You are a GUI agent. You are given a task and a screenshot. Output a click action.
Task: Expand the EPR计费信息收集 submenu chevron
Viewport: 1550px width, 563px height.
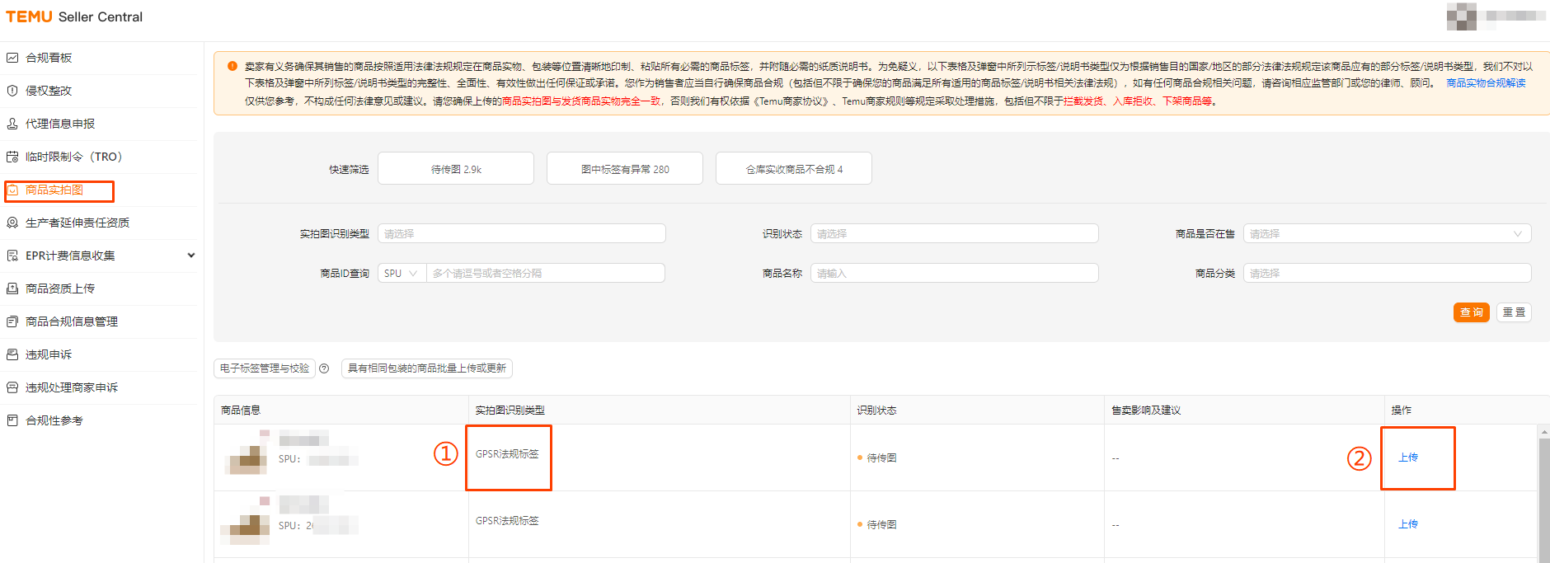(191, 256)
